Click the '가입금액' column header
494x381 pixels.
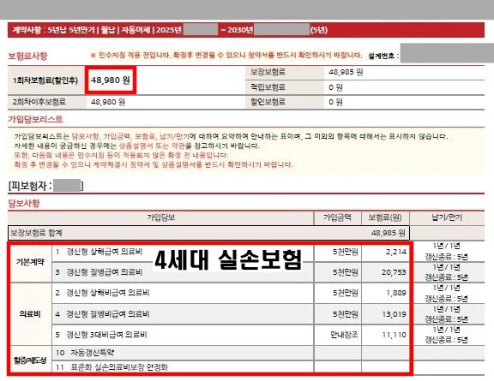click(337, 217)
